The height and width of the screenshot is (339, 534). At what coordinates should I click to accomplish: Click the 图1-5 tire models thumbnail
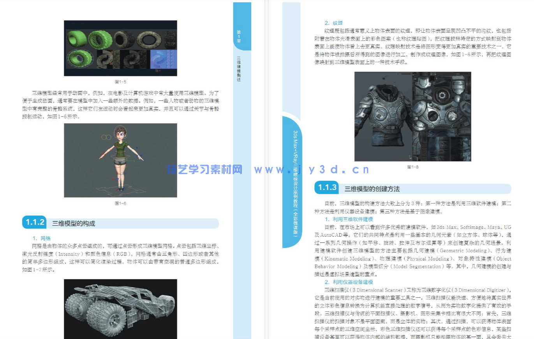coord(120,48)
